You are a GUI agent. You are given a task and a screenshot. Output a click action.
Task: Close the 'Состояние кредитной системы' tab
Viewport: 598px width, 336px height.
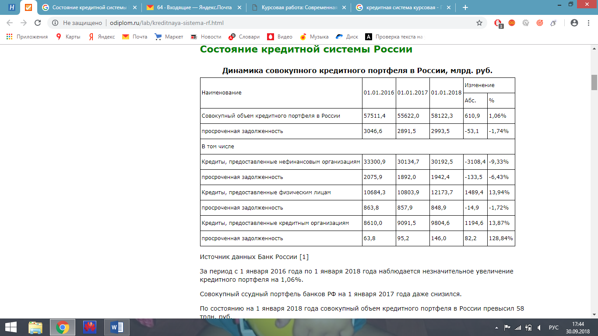tap(135, 7)
